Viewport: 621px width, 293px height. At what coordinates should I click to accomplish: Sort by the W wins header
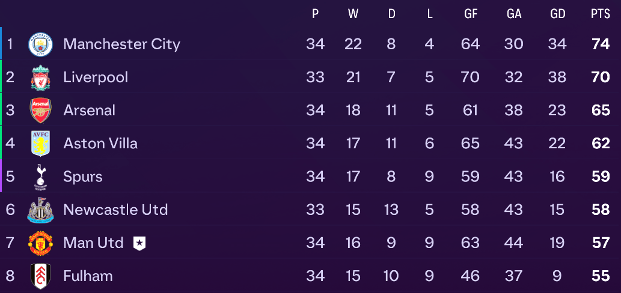coord(353,14)
